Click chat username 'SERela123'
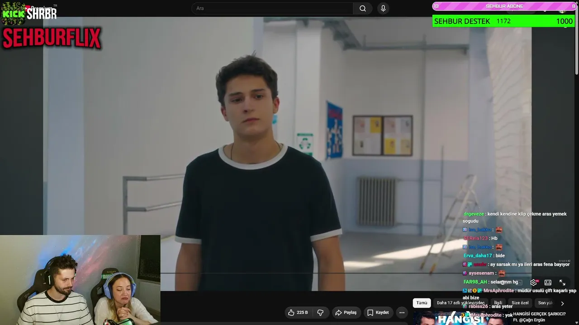The image size is (579, 325). 475,238
